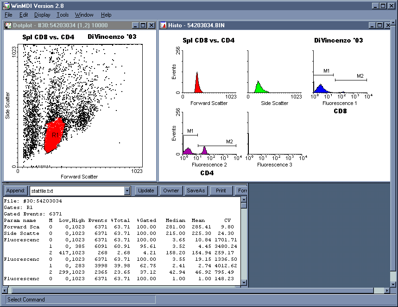Select the red R1 gate region in dotplot

click(x=56, y=135)
